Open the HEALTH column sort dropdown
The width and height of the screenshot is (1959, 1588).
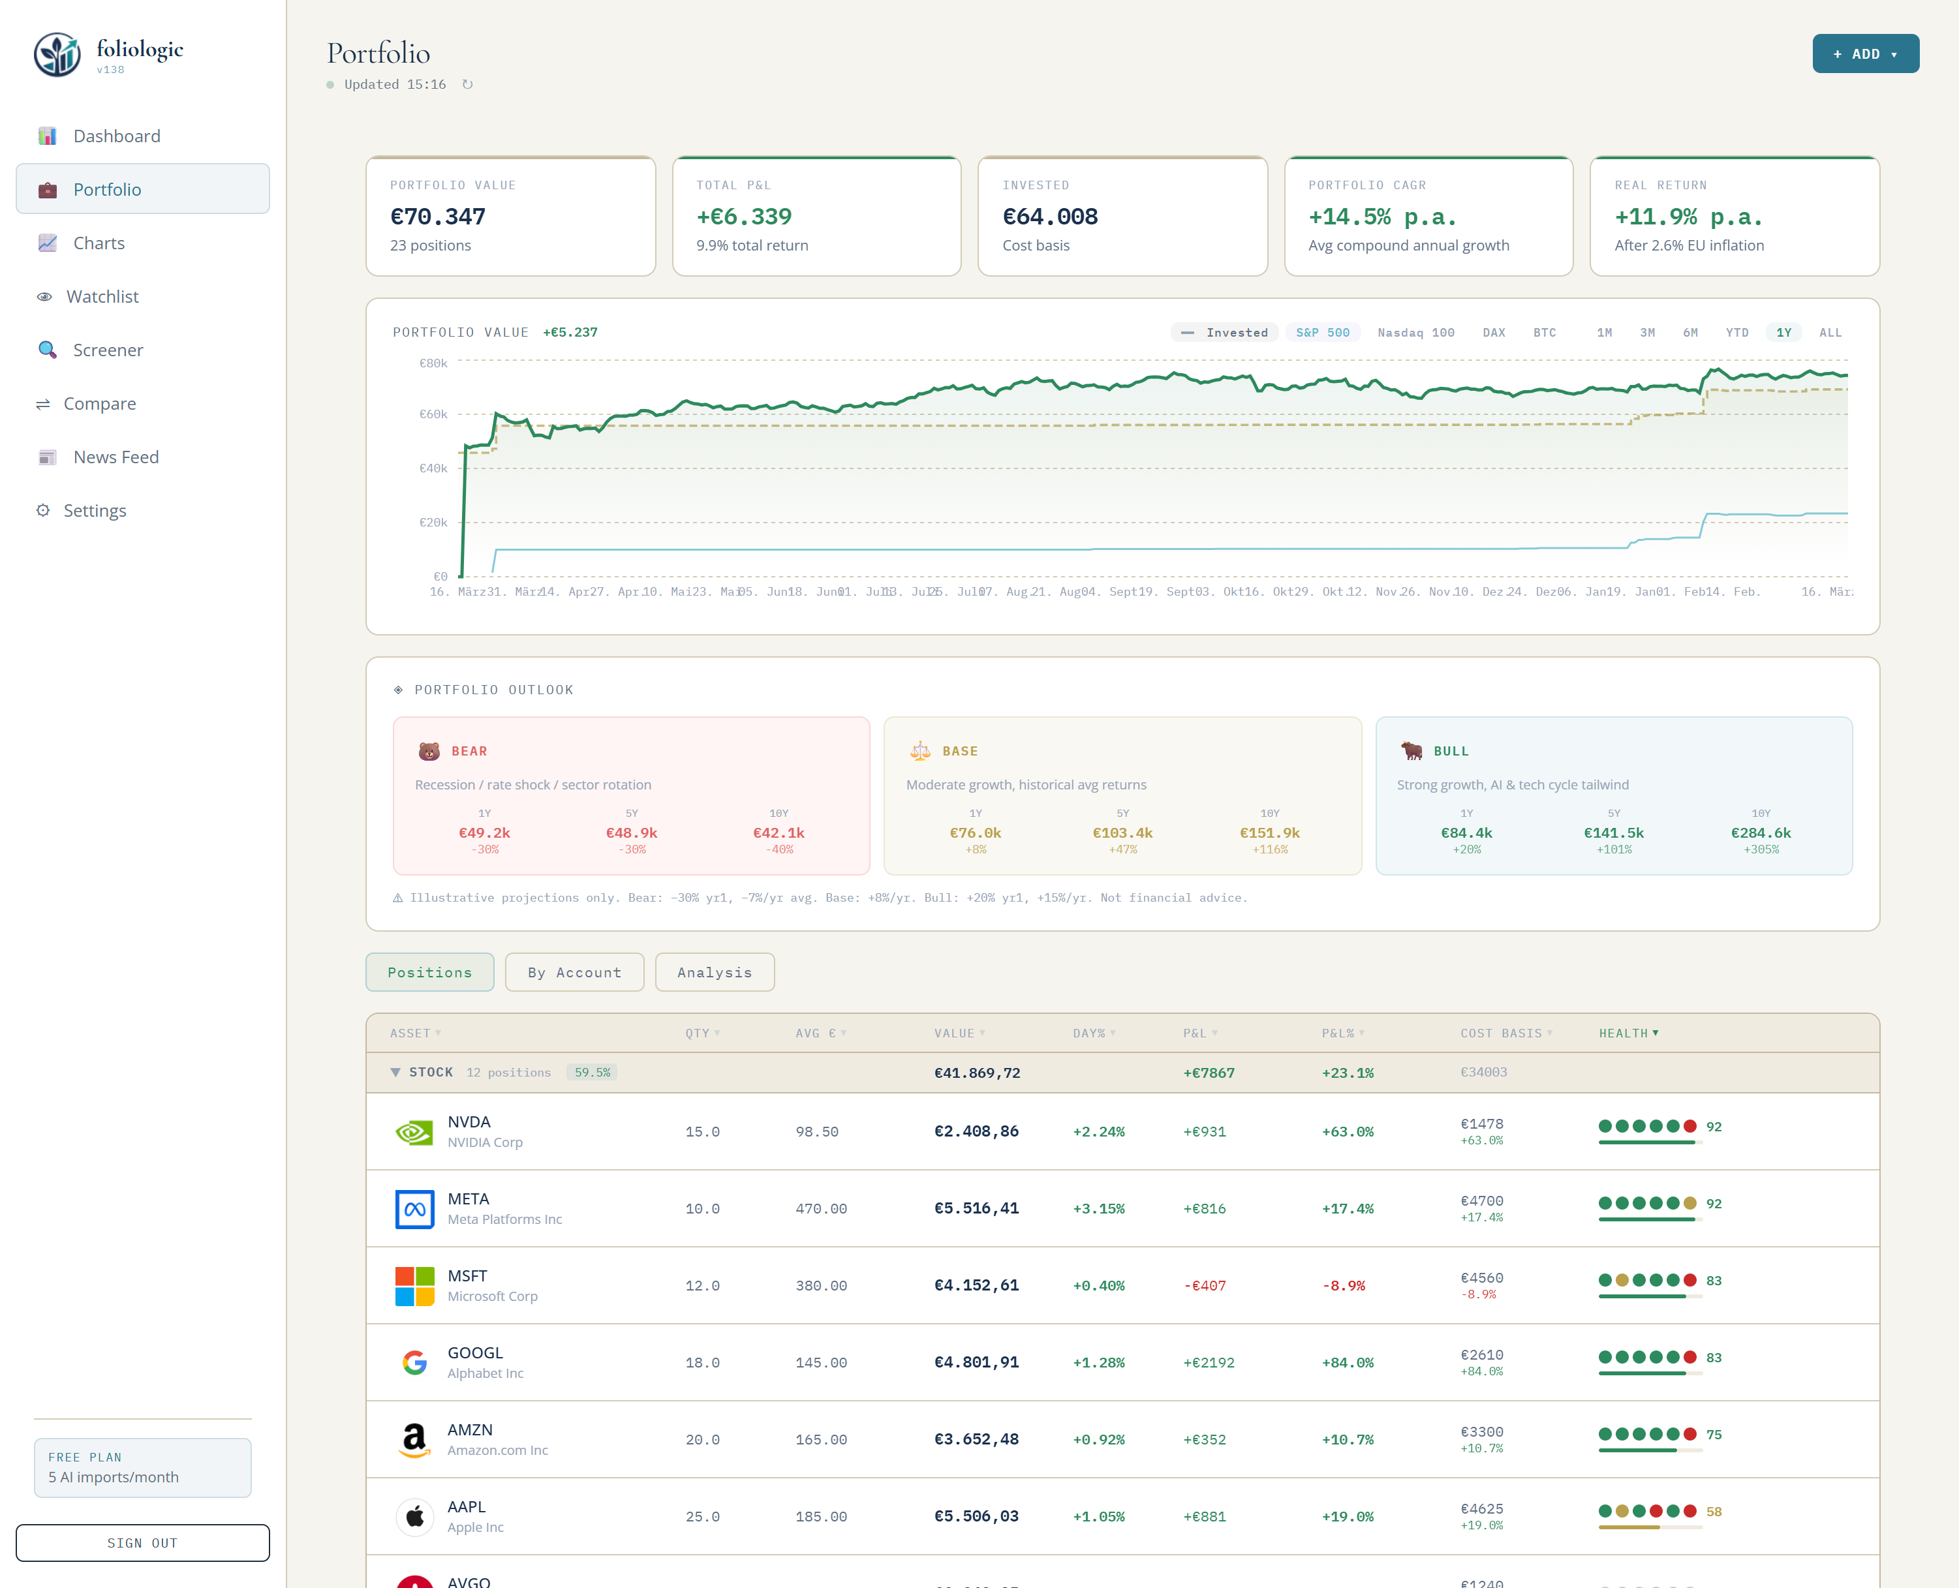coord(1629,1033)
